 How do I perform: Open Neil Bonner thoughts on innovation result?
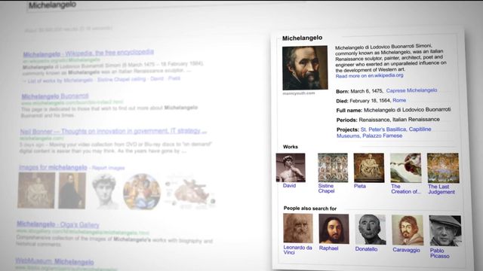(x=113, y=131)
